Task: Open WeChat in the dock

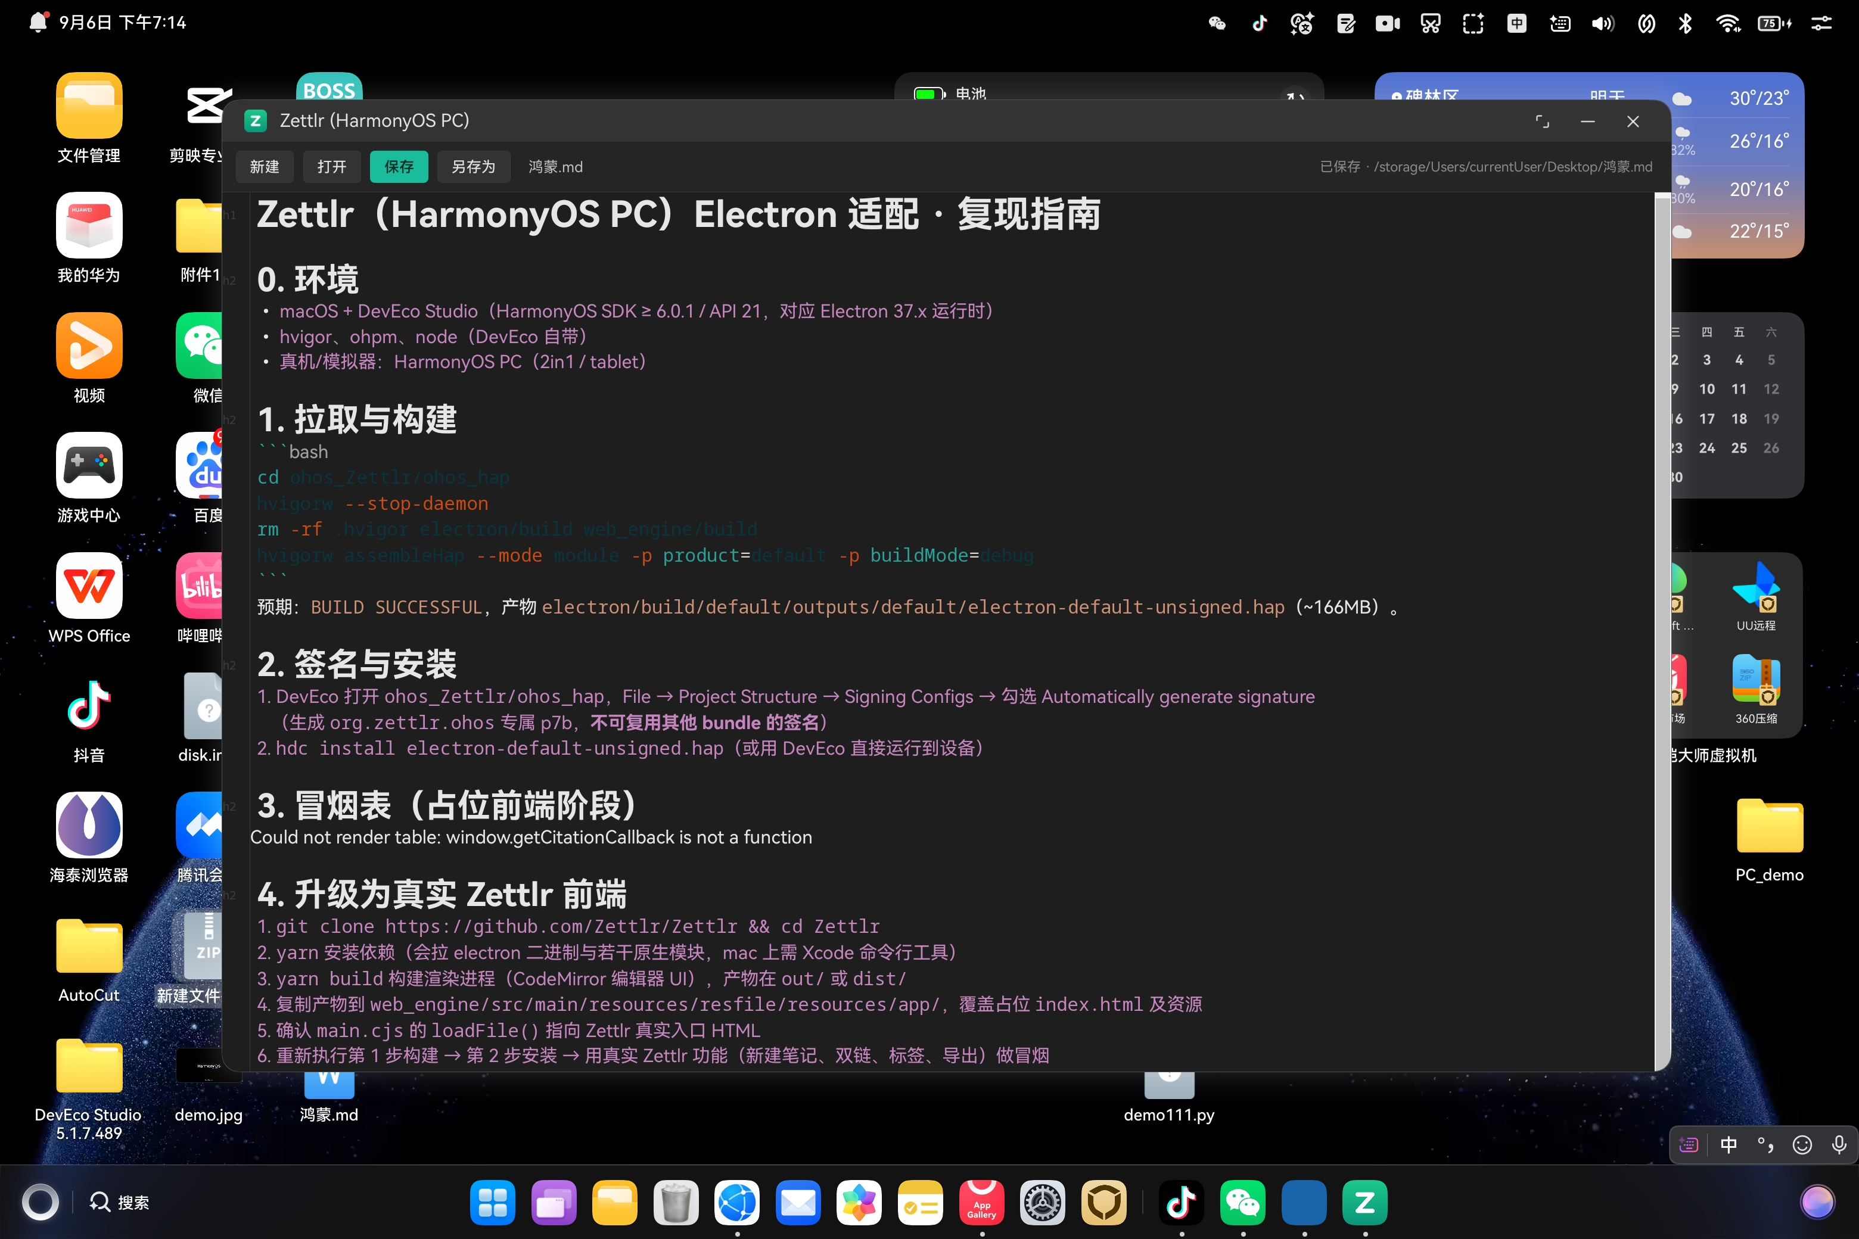Action: pos(1242,1203)
